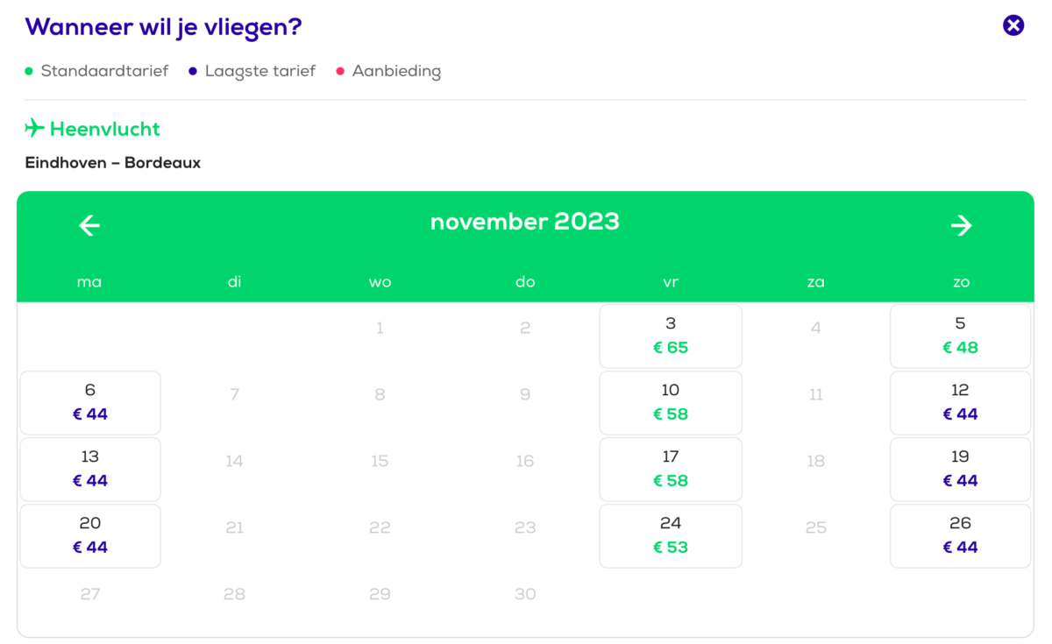
Task: Click the green Standaardtarief legend dot
Action: 29,71
